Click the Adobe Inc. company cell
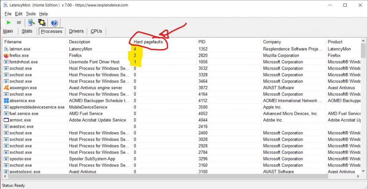 273,120
